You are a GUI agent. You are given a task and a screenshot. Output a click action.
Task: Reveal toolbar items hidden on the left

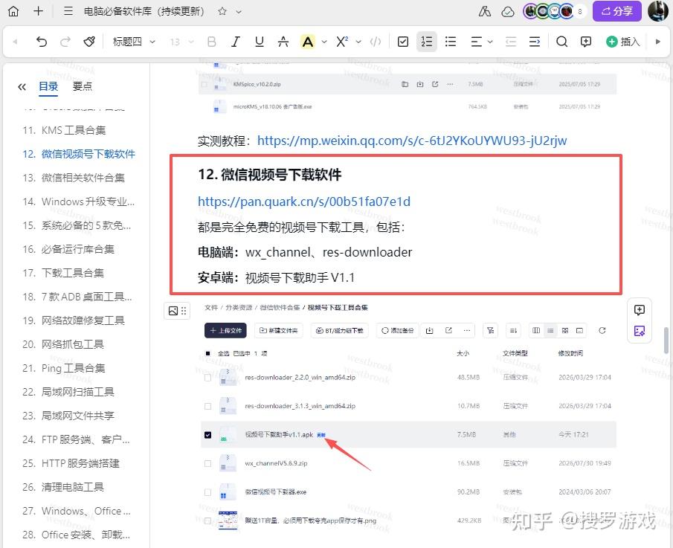point(16,42)
